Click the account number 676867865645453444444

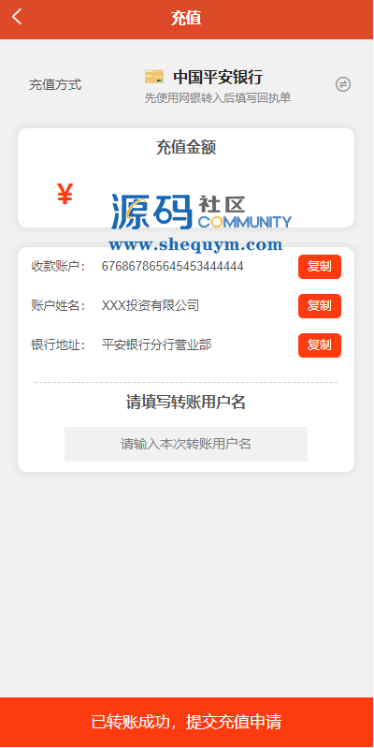(172, 266)
